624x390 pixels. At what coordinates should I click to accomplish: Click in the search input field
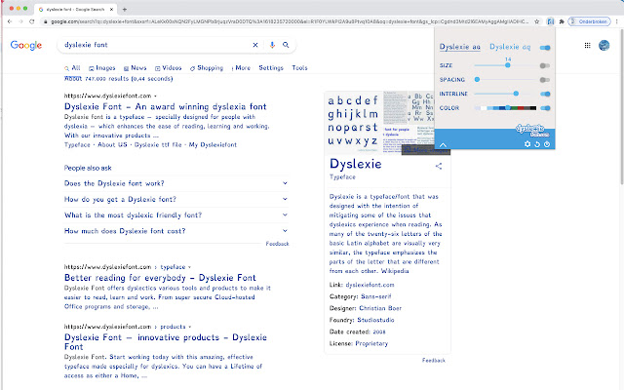155,45
